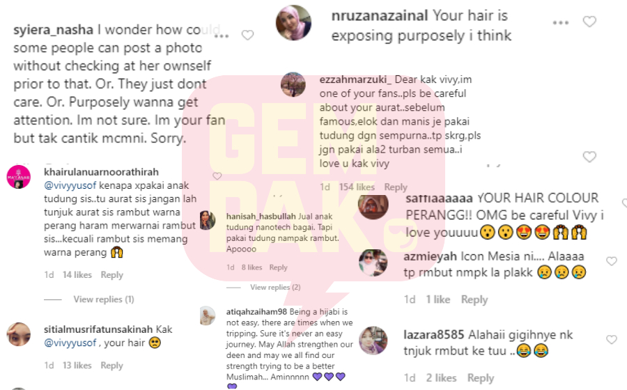Image resolution: width=627 pixels, height=390 pixels.
Task: Open the three-dot options on syiera_nasha's comment
Action: point(222,36)
